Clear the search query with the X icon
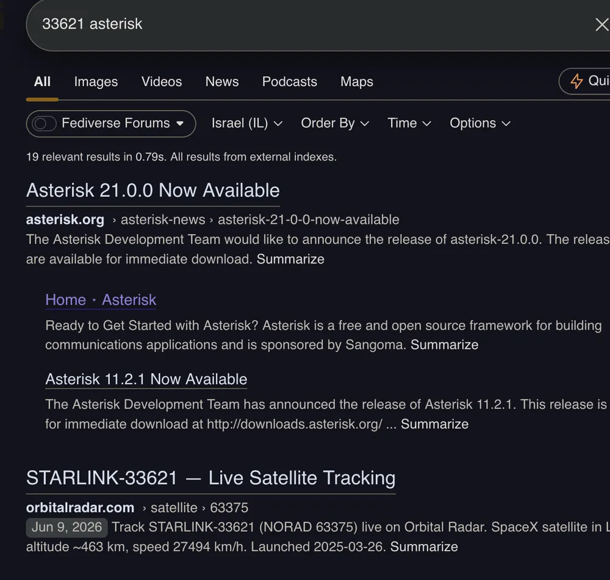 click(602, 24)
